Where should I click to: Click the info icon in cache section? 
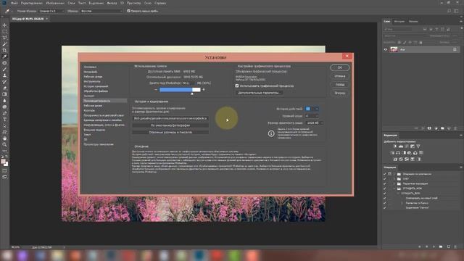click(271, 133)
